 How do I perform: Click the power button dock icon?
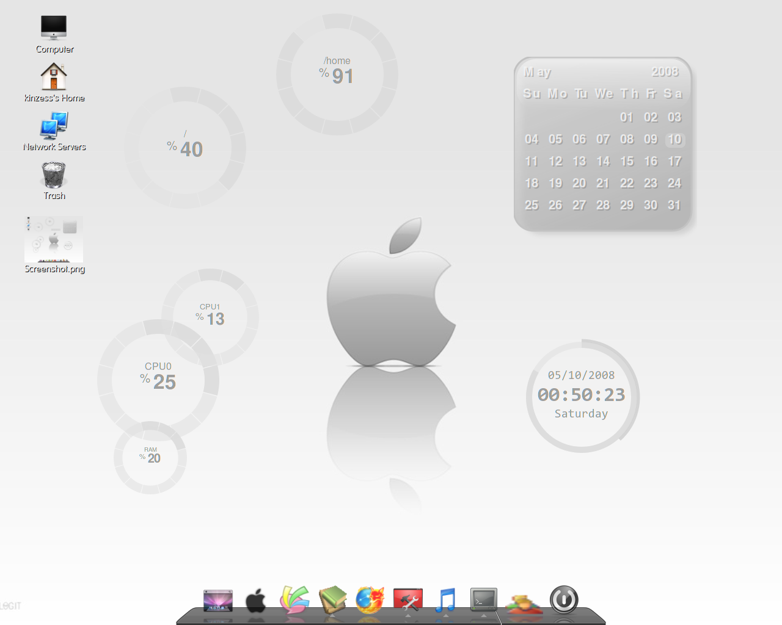coord(564,599)
